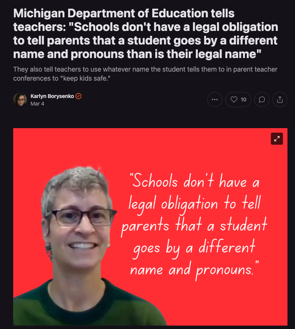295x329 pixels.
Task: Share the post using the share icon
Action: pyautogui.click(x=280, y=99)
